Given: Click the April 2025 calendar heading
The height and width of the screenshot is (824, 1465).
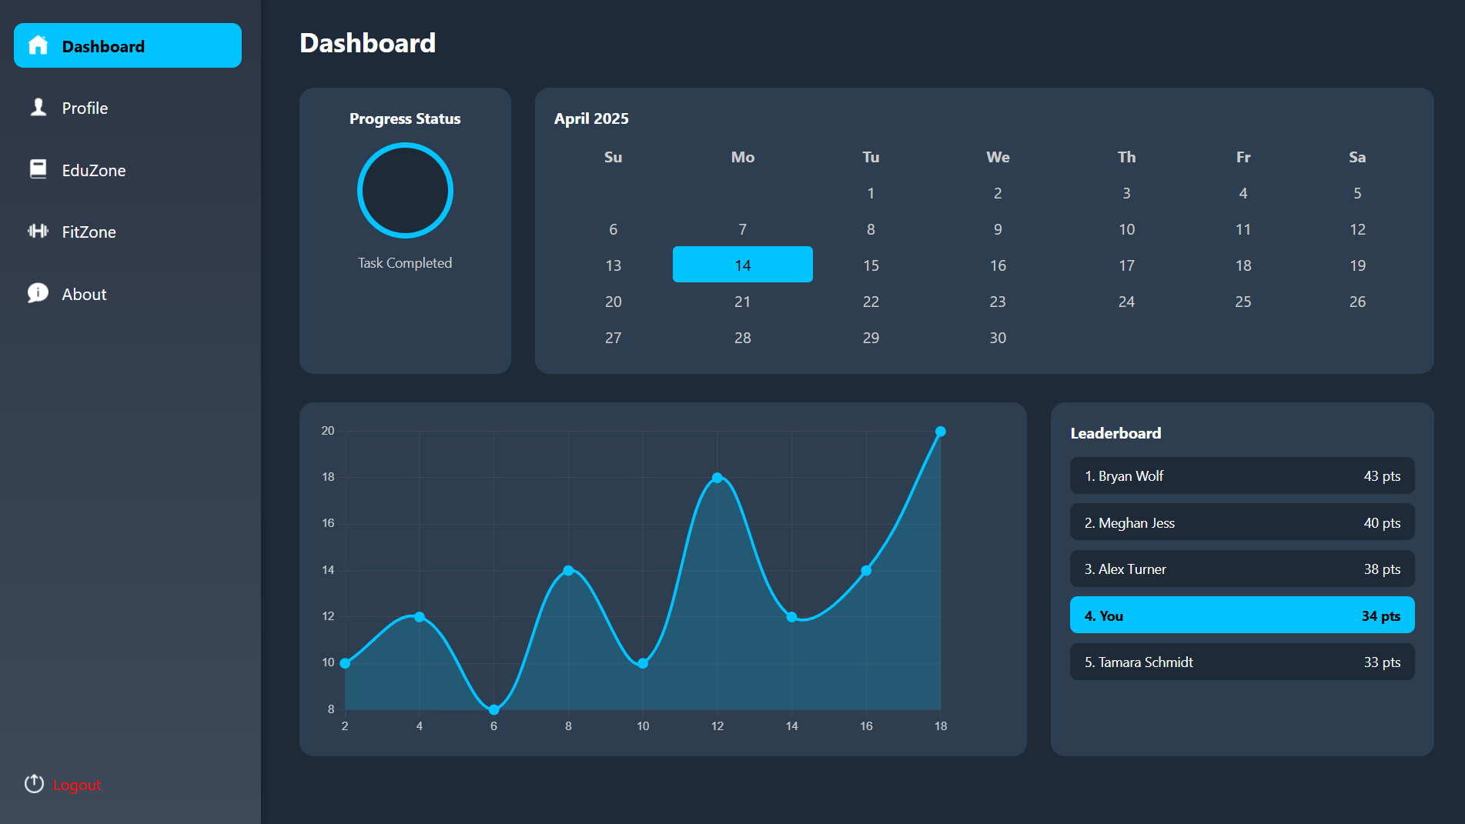Looking at the screenshot, I should 591,118.
